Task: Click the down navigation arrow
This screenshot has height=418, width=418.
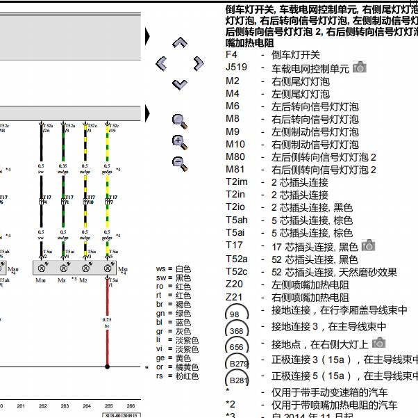Action: click(x=180, y=85)
